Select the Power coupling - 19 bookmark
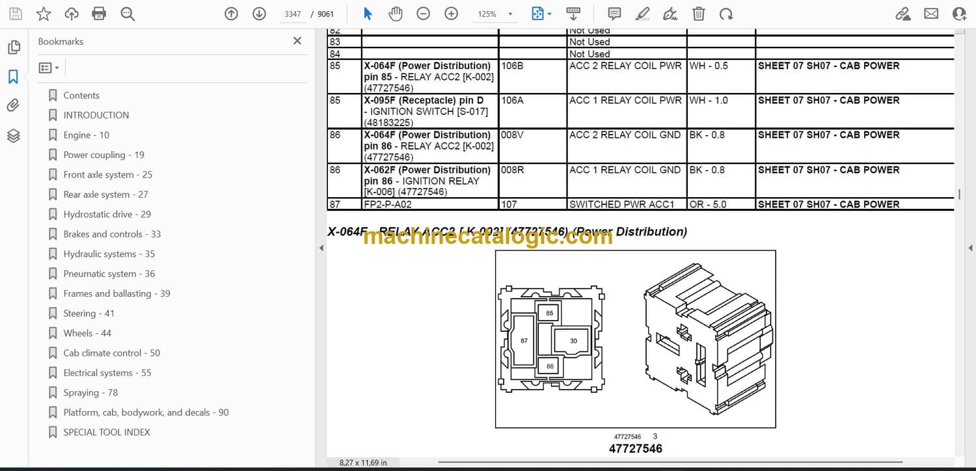Screen dimensions: 976x471 click(x=104, y=155)
